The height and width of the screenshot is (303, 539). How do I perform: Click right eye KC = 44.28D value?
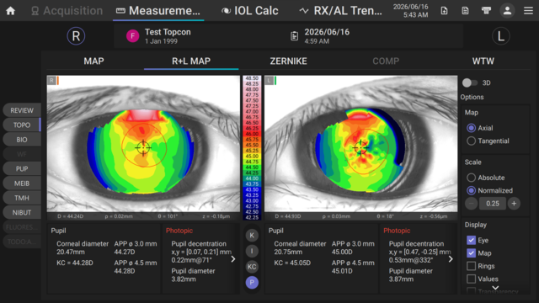(75, 263)
